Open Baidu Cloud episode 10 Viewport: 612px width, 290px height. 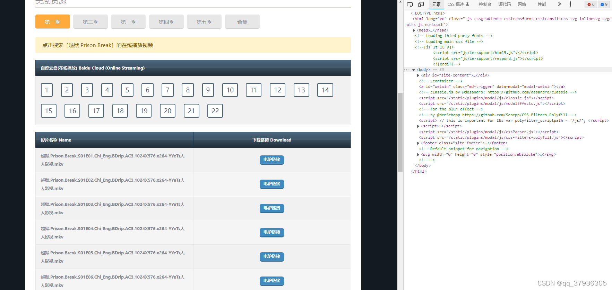pos(230,90)
